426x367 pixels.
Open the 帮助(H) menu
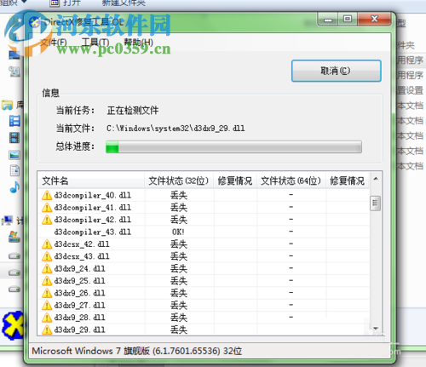139,43
